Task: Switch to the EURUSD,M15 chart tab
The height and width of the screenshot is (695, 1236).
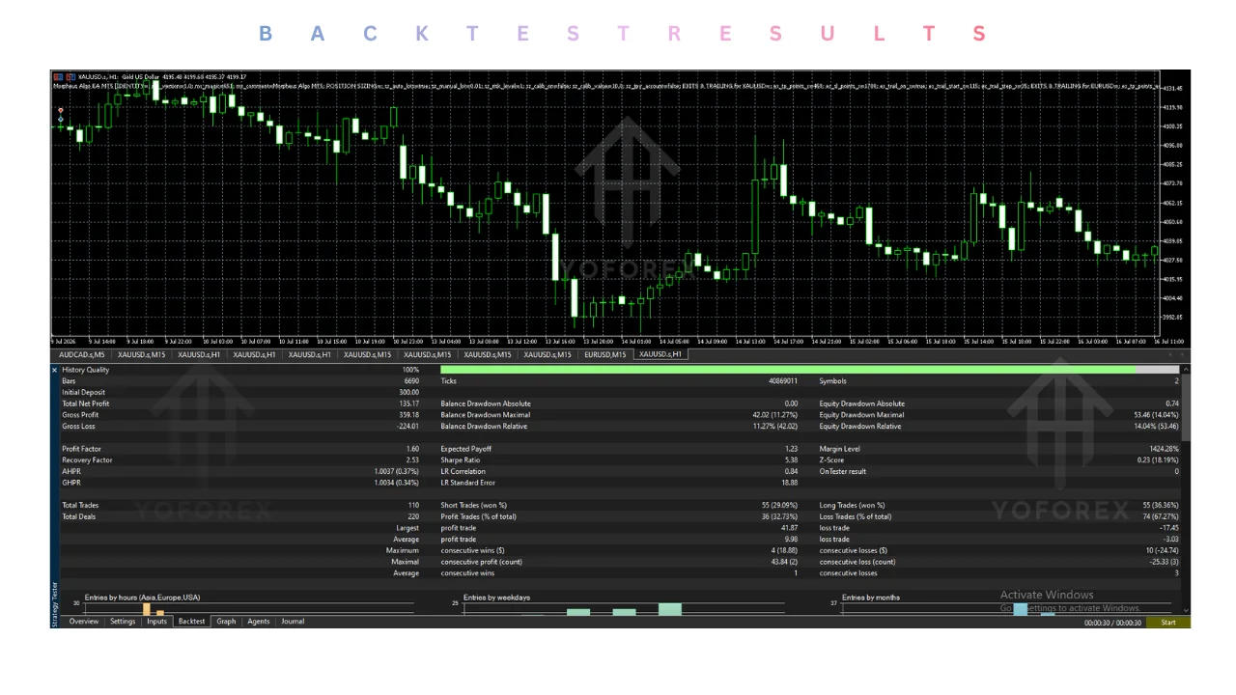Action: click(x=604, y=354)
